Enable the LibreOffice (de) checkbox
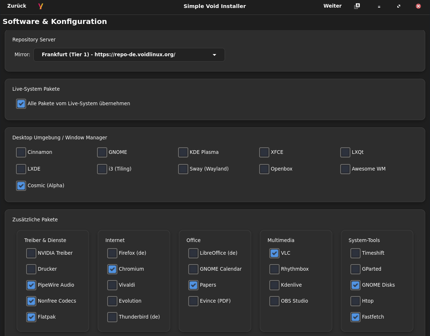430x336 pixels. click(193, 253)
